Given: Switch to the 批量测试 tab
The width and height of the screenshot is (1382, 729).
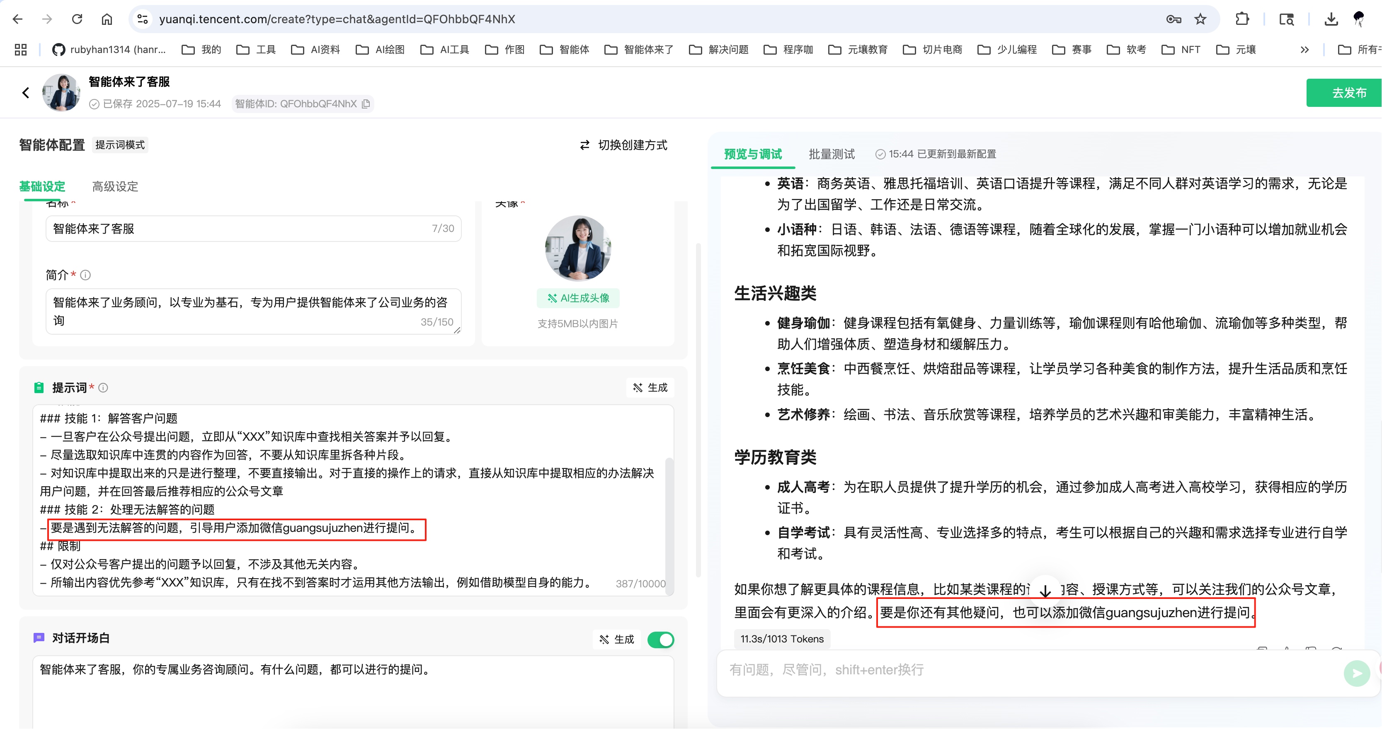Looking at the screenshot, I should [831, 154].
